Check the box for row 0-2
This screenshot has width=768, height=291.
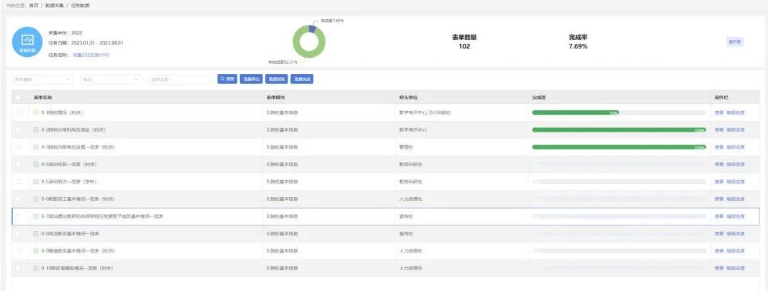pyautogui.click(x=19, y=130)
